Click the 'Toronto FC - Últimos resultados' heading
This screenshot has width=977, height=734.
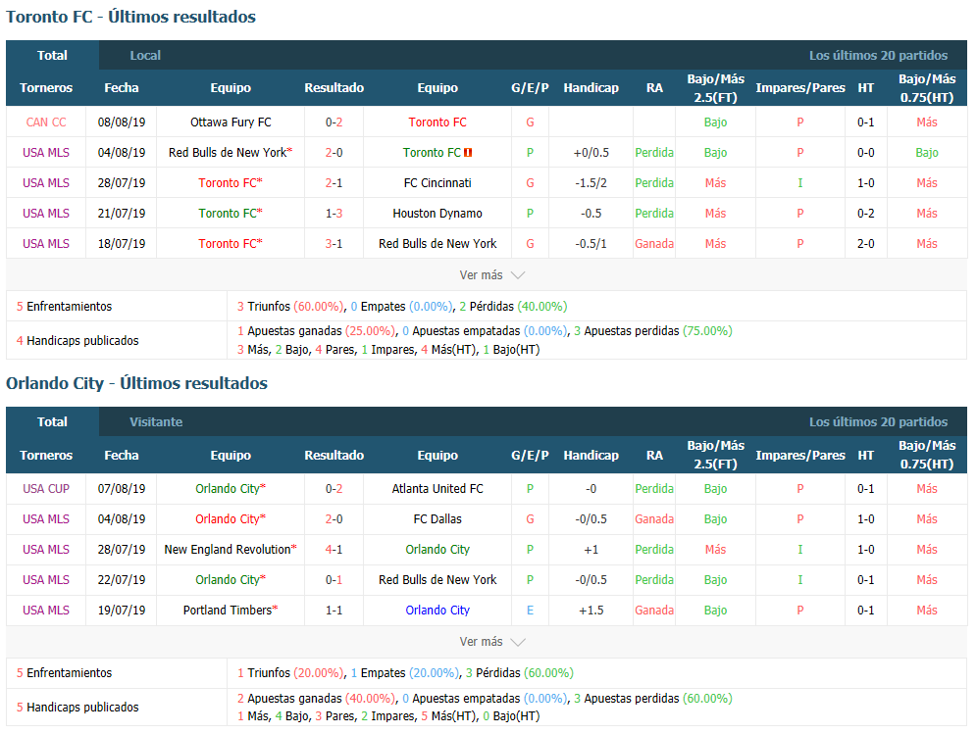tap(130, 17)
